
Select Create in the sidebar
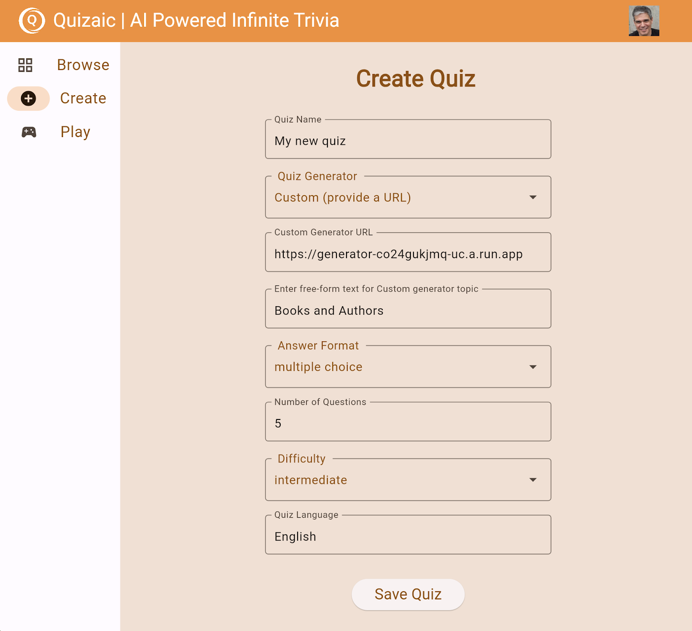83,99
